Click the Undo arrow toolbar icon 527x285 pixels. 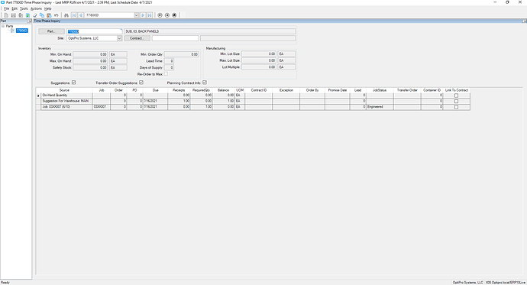tap(56, 15)
